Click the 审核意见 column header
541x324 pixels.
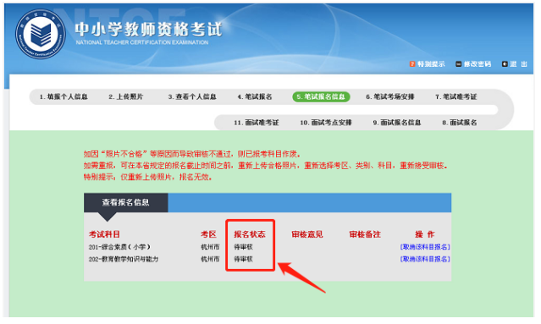pyautogui.click(x=307, y=234)
